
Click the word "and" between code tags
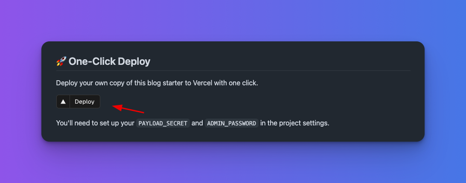coord(197,123)
